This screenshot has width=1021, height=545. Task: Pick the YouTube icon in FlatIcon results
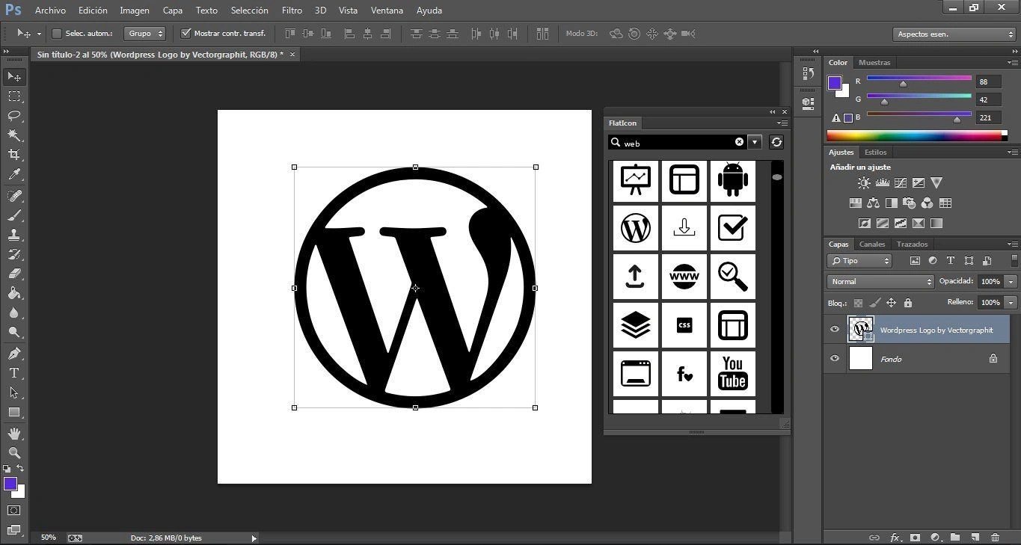tap(733, 373)
